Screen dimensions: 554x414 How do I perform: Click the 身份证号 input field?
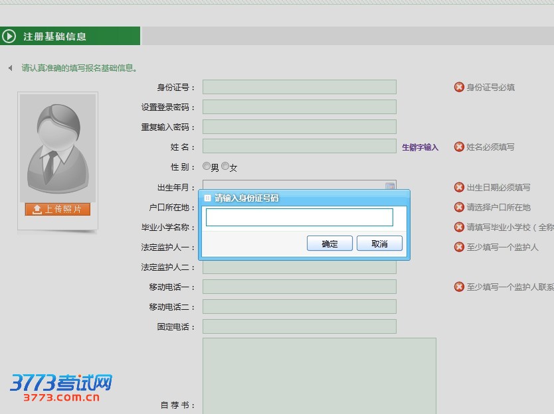pyautogui.click(x=299, y=87)
